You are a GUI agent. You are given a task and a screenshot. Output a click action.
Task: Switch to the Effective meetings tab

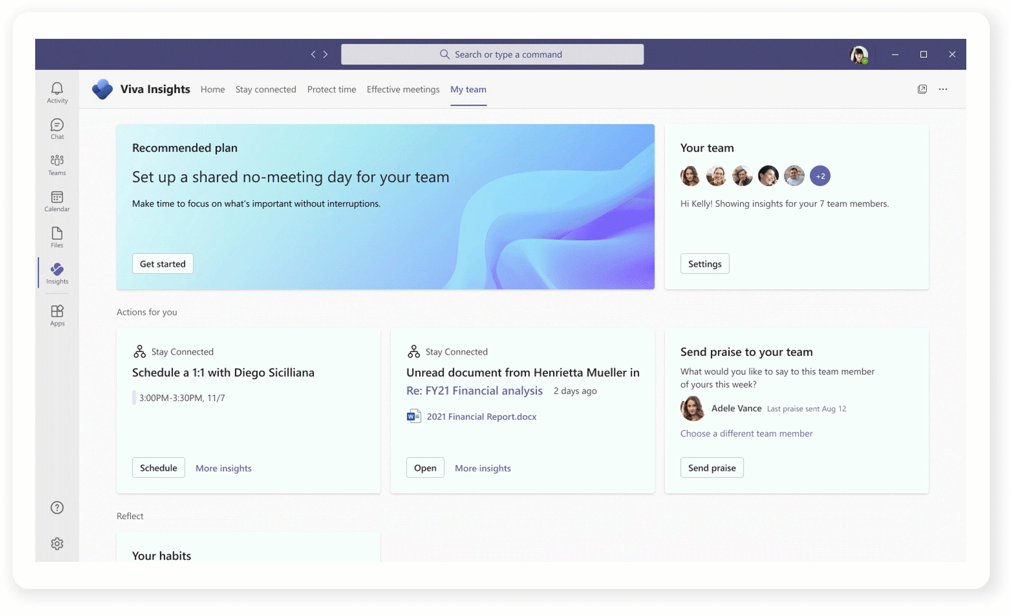point(403,89)
